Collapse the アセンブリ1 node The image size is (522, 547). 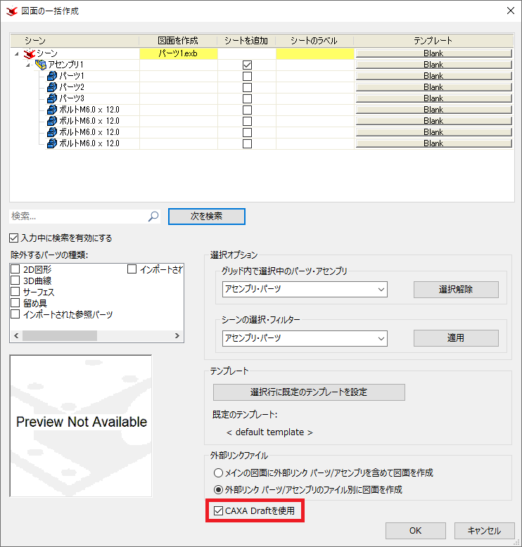pyautogui.click(x=28, y=65)
